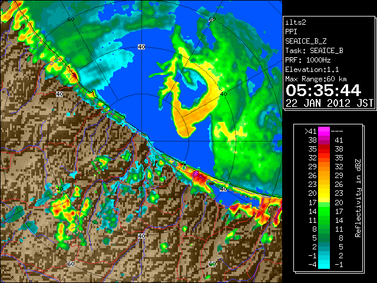Click the 'Max Range:60 km' line
The image size is (377, 283).
tap(316, 79)
